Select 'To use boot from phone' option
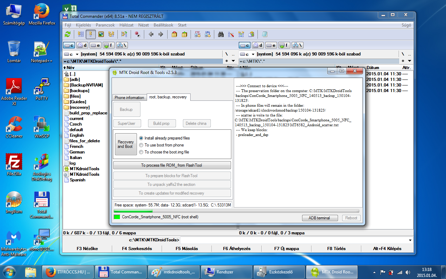This screenshot has width=446, height=279. click(141, 145)
